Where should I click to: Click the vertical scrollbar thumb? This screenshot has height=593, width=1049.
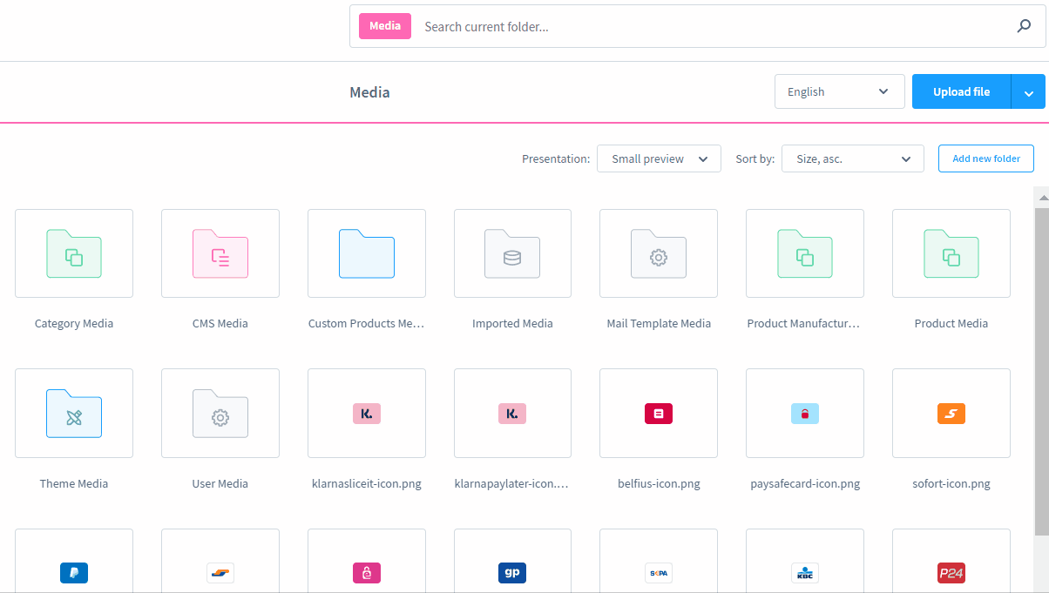(x=1041, y=370)
